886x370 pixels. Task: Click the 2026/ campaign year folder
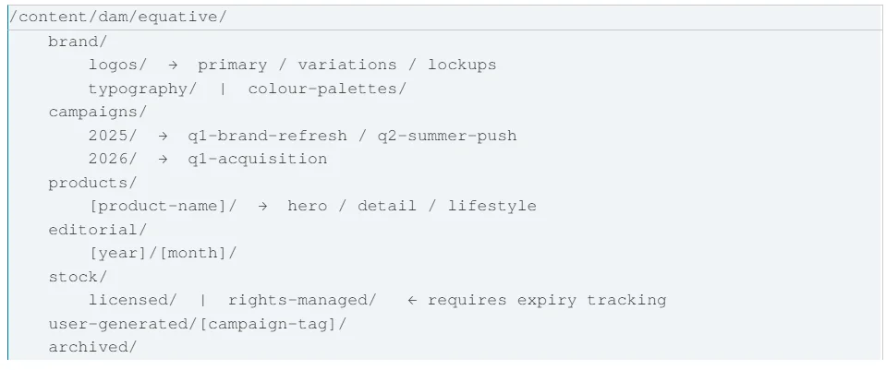pyautogui.click(x=113, y=159)
